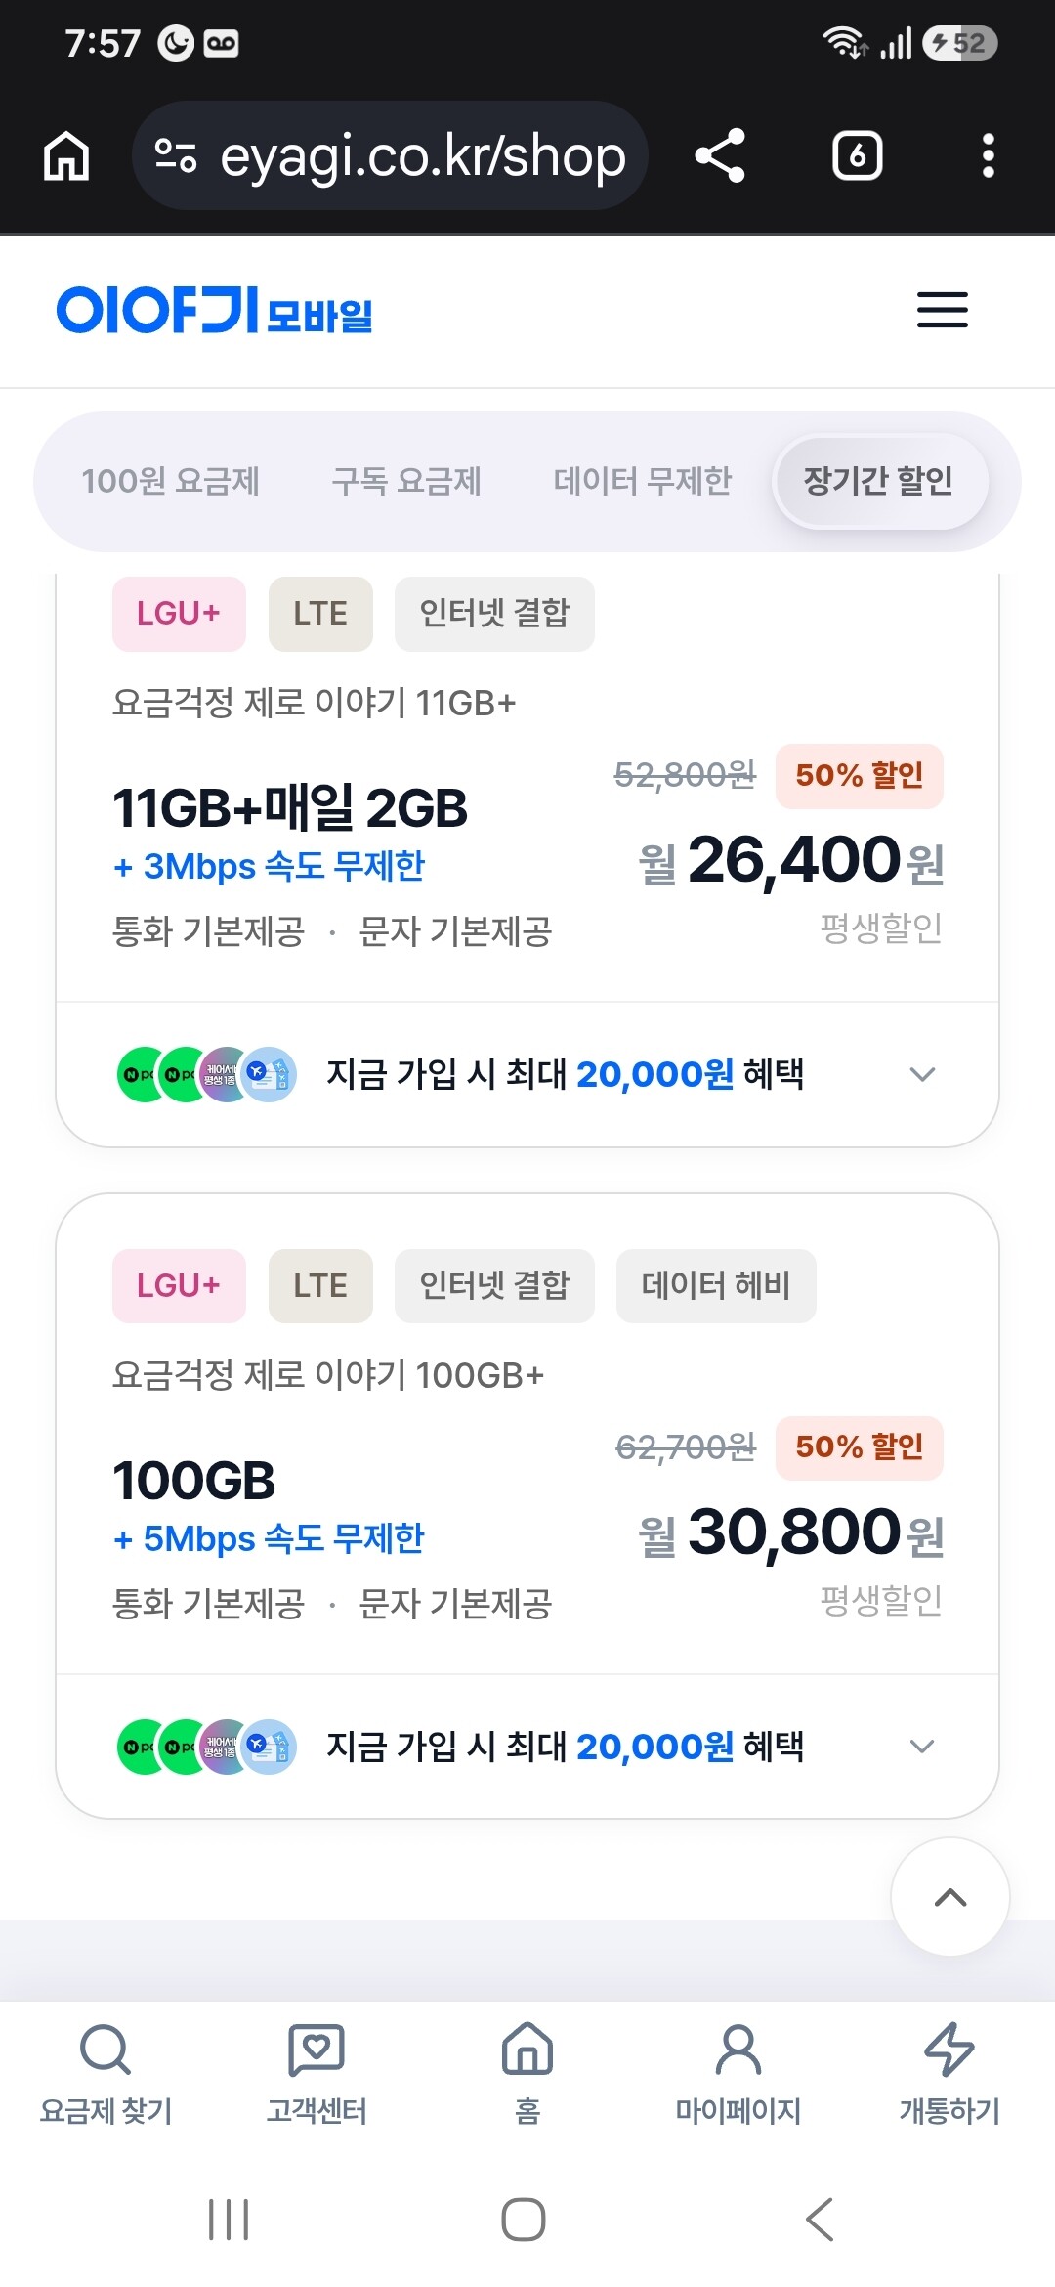Screen dimensions: 1055x2287
Task: Open the browser tab switcher showing 6
Action: [857, 156]
